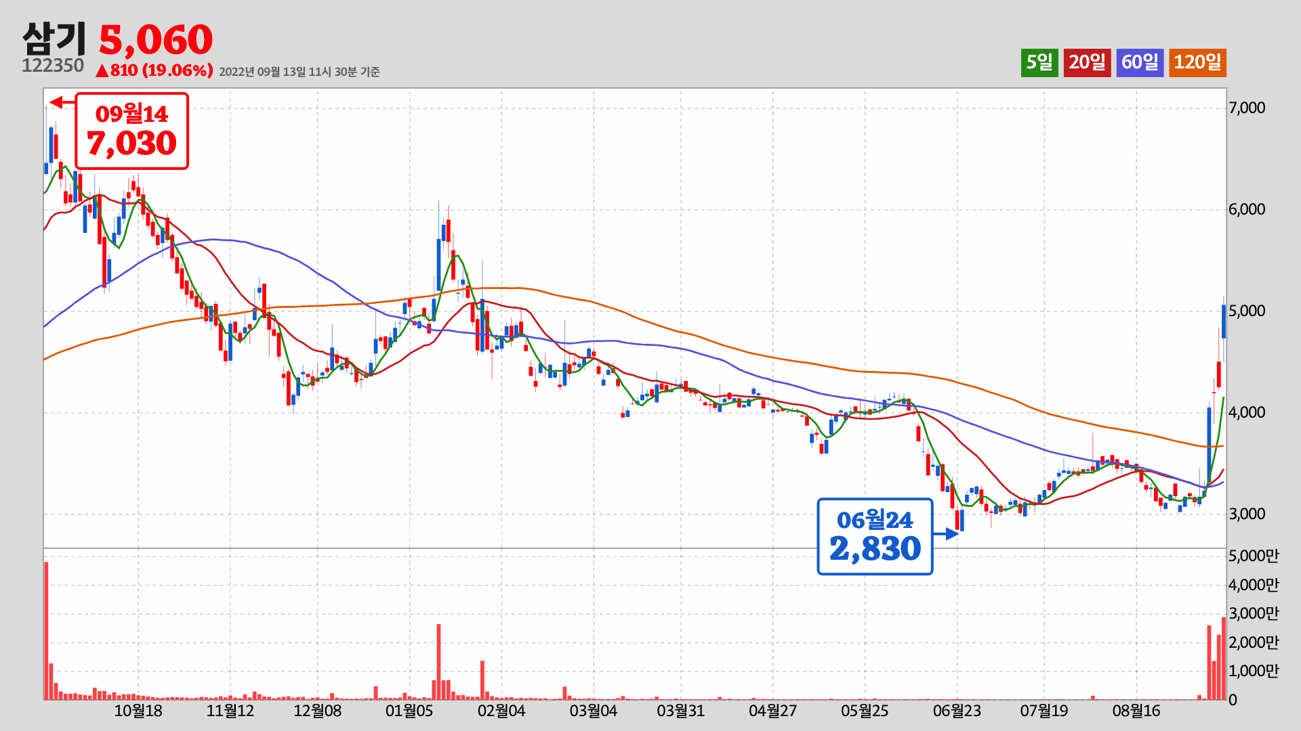The width and height of the screenshot is (1301, 731).
Task: Click the 06월24 2,830 low price label
Action: (875, 537)
